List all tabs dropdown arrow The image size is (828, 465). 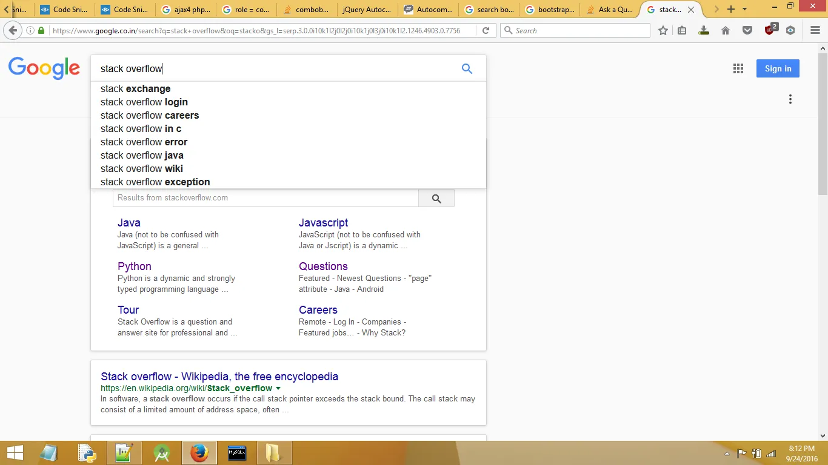point(745,9)
